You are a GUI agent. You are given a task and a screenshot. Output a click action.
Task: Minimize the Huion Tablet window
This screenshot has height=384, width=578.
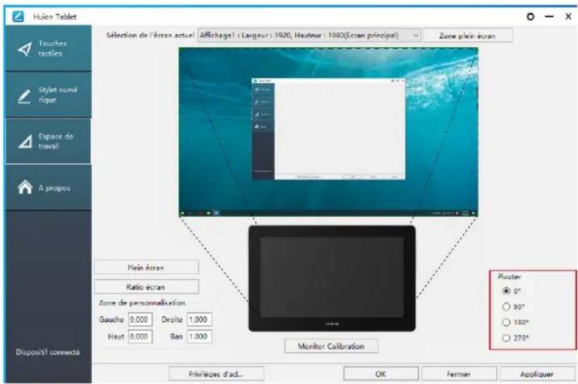549,17
